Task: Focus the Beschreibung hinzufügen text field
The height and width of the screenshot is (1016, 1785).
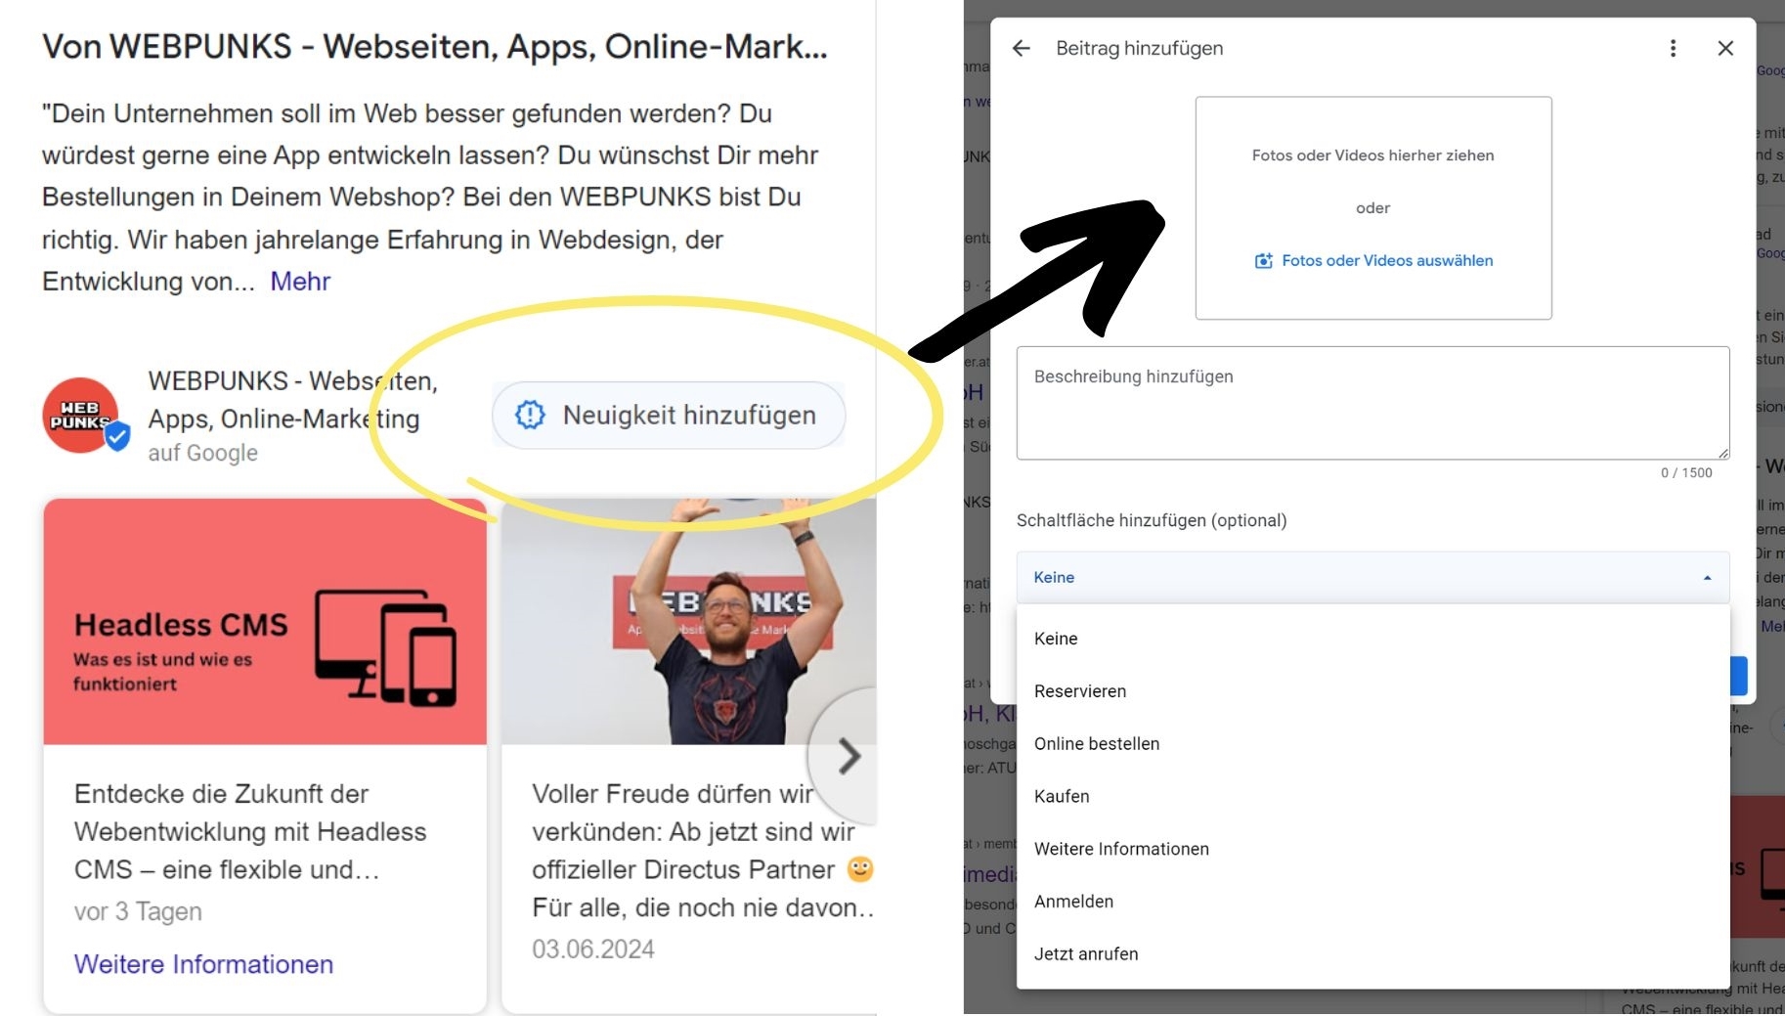Action: coord(1372,403)
